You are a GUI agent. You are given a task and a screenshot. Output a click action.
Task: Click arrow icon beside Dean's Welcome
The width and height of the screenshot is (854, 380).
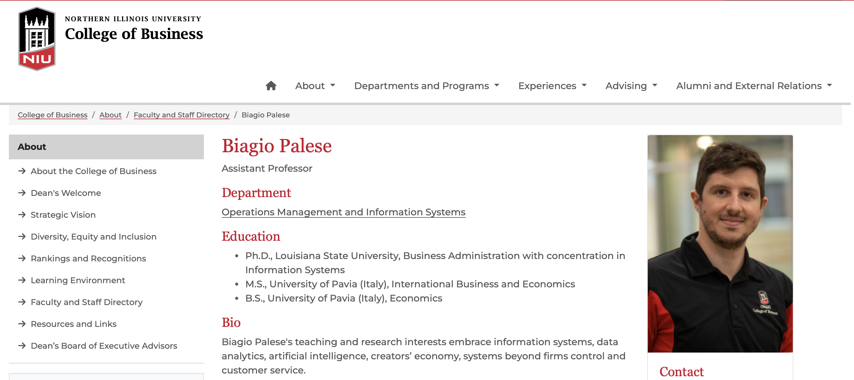coord(22,193)
